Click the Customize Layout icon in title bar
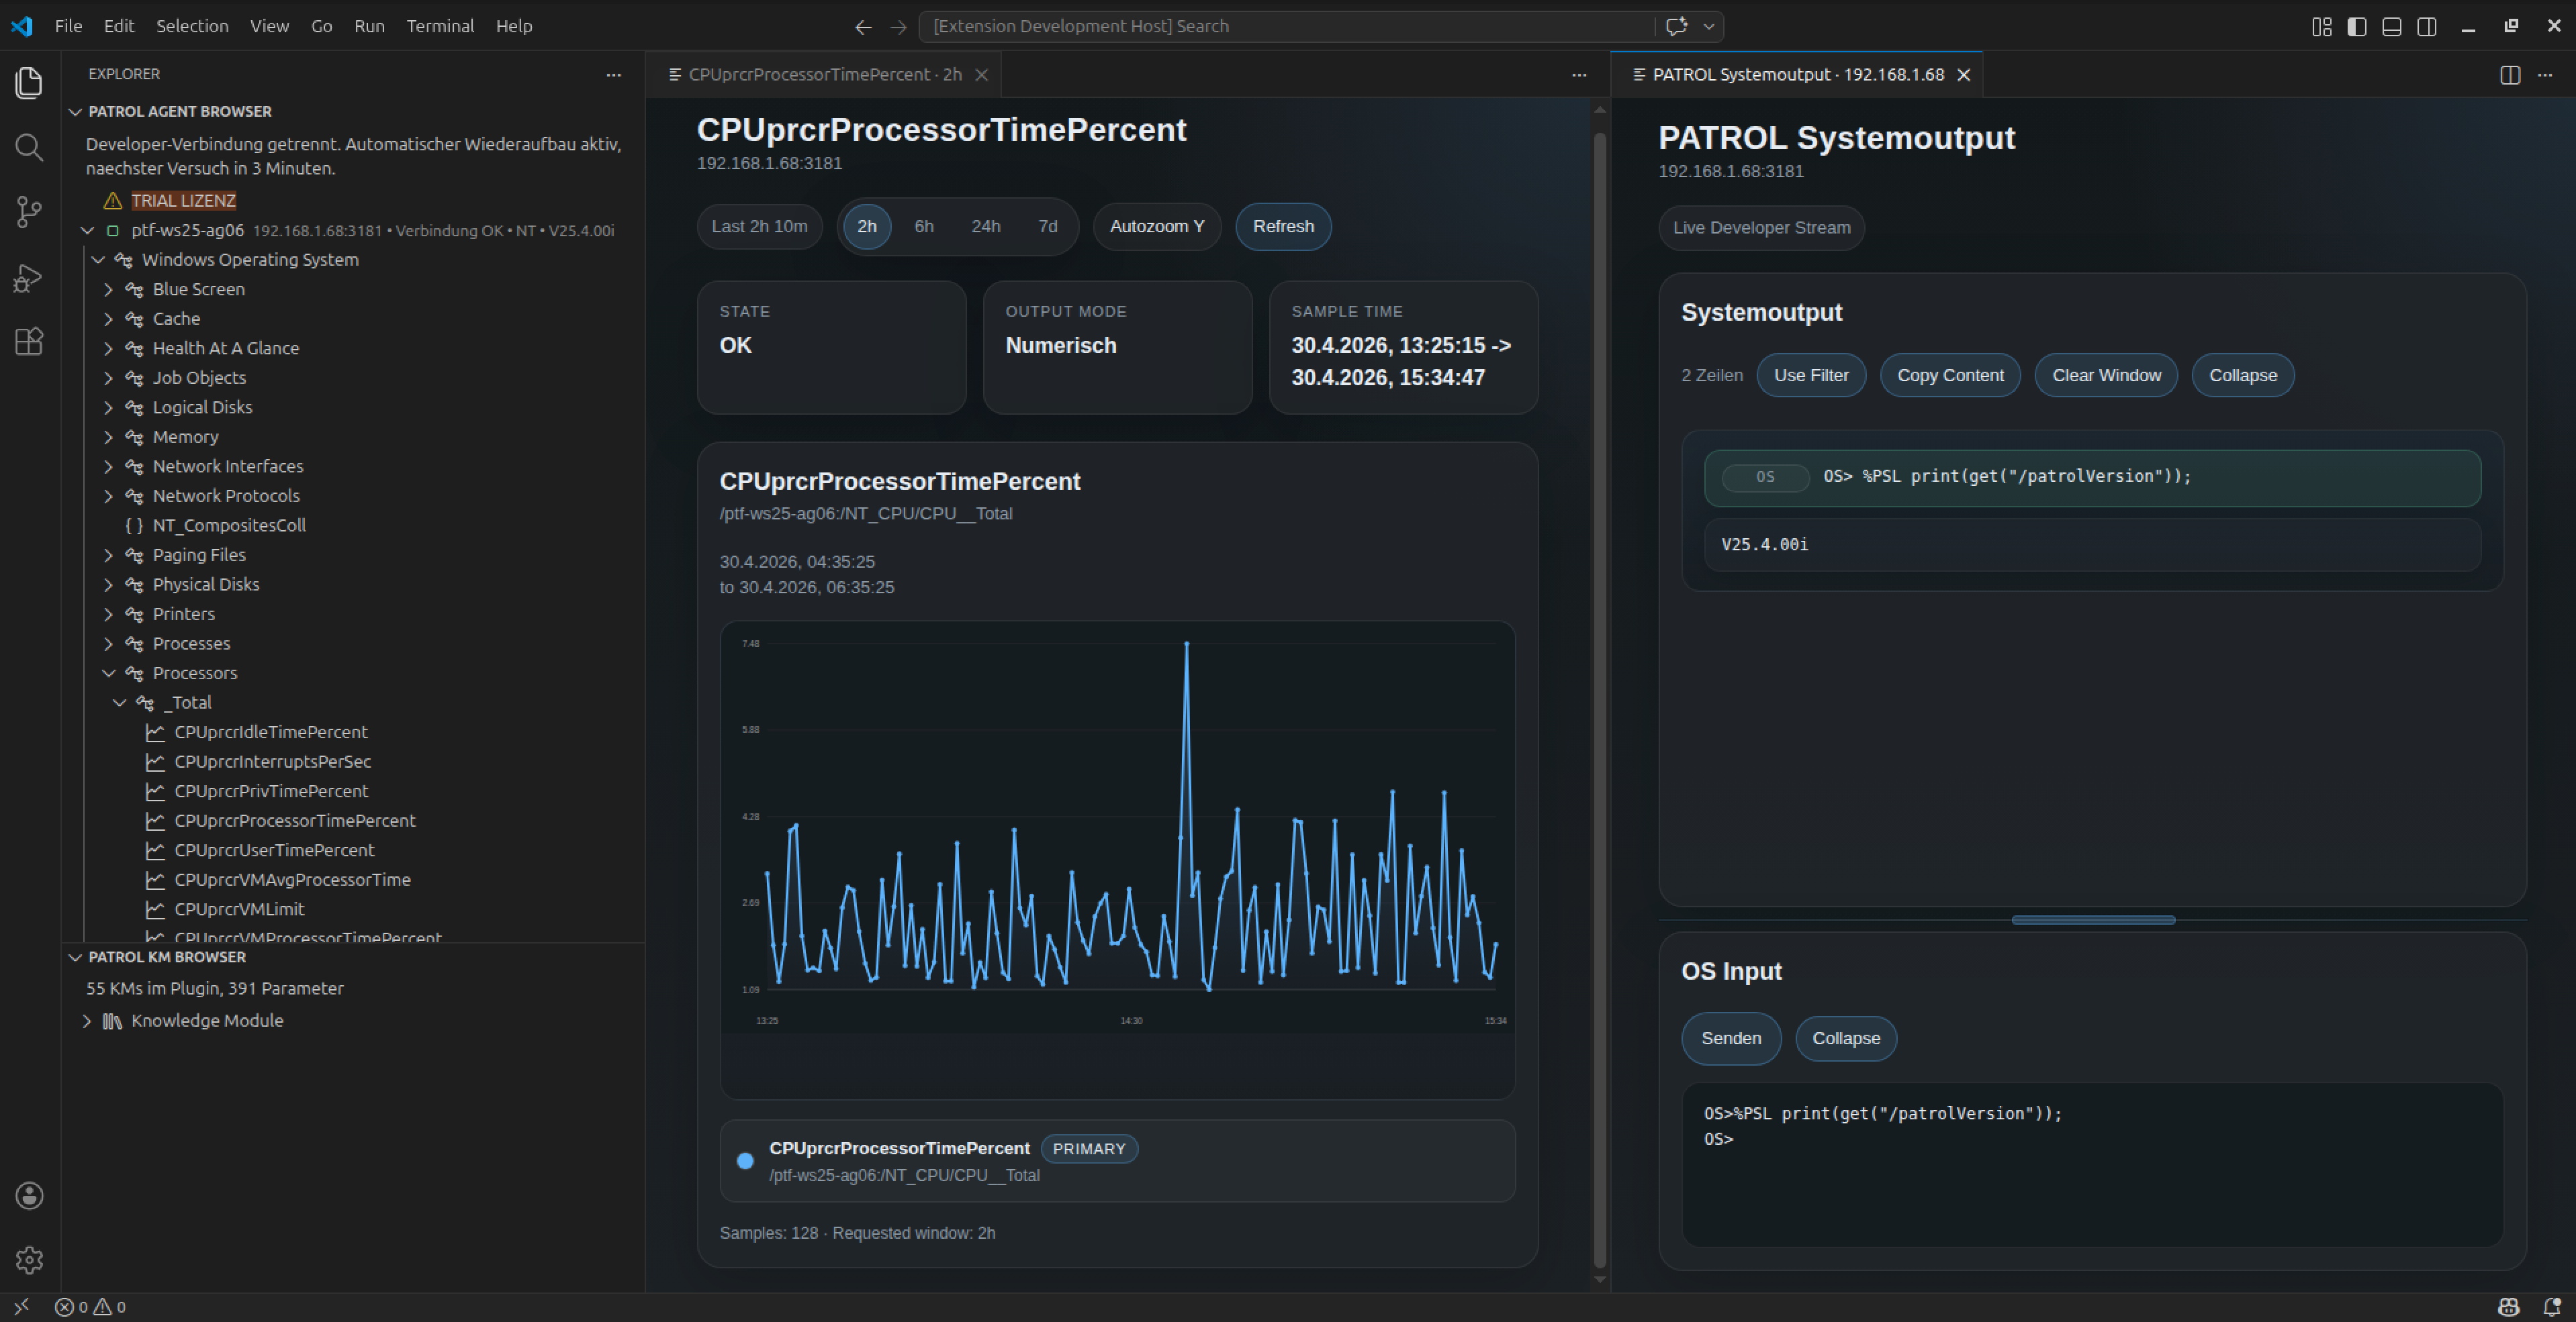This screenshot has height=1322, width=2576. point(2321,27)
